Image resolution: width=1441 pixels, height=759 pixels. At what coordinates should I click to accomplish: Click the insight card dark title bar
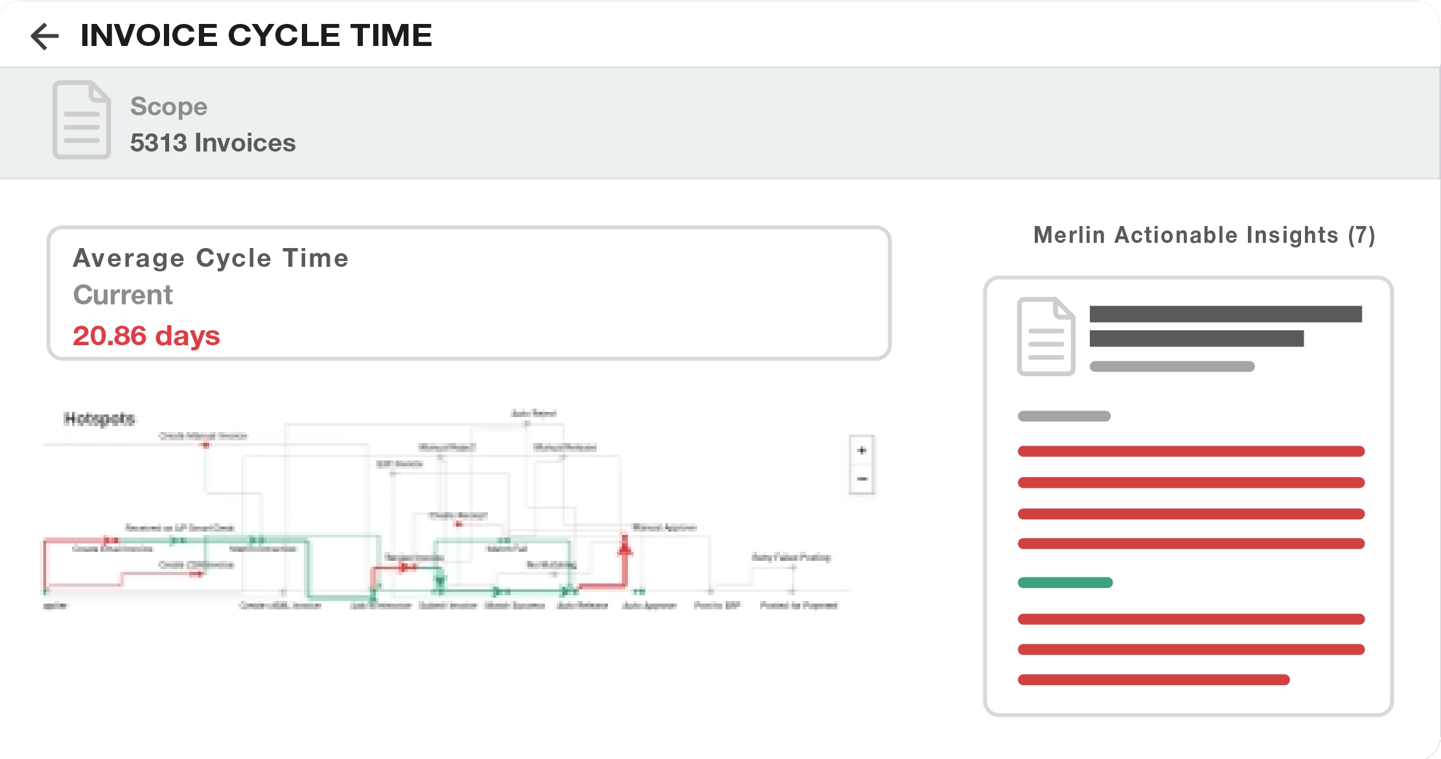pyautogui.click(x=1225, y=315)
